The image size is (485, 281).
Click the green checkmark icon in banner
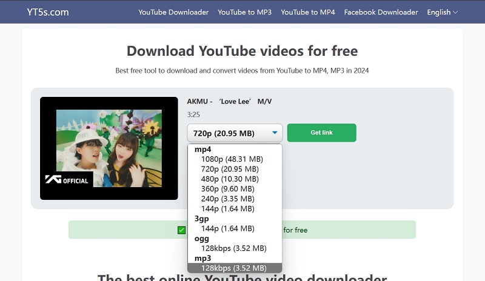point(181,230)
